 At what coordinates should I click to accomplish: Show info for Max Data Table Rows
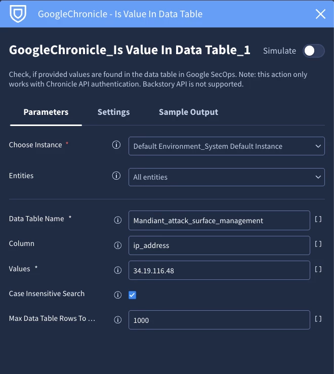(x=117, y=320)
